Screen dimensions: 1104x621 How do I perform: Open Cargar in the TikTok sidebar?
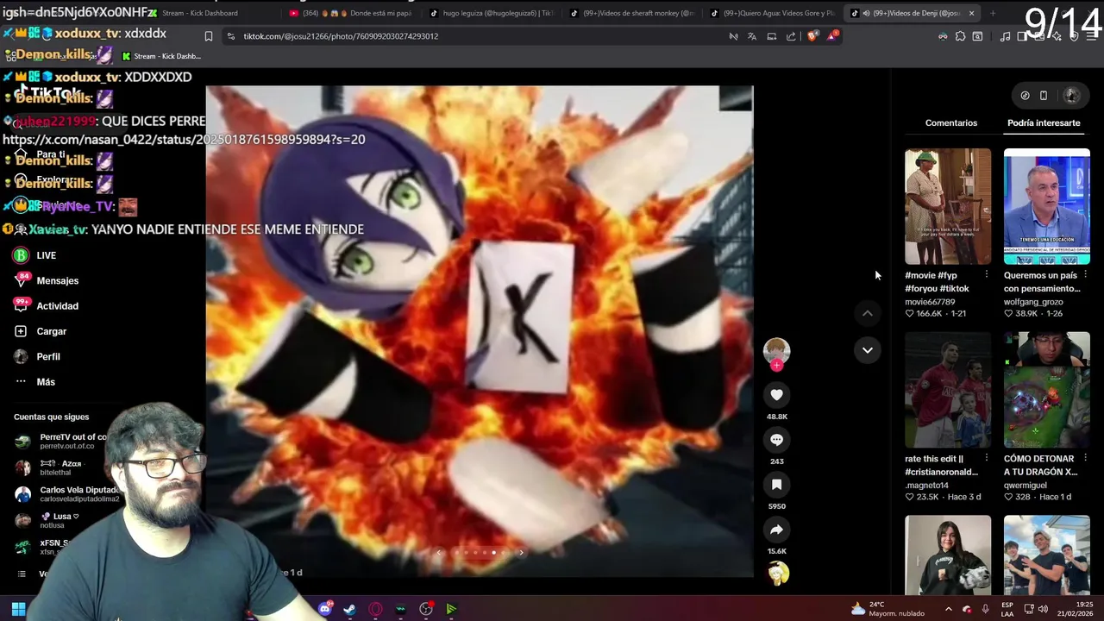point(40,331)
